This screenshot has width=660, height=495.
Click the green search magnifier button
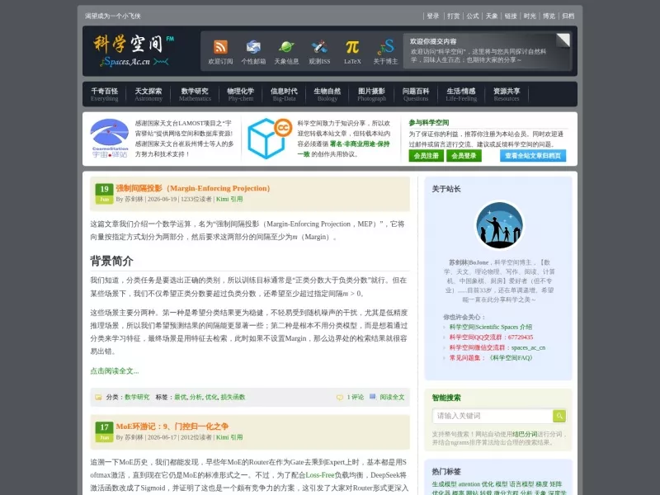coord(559,416)
